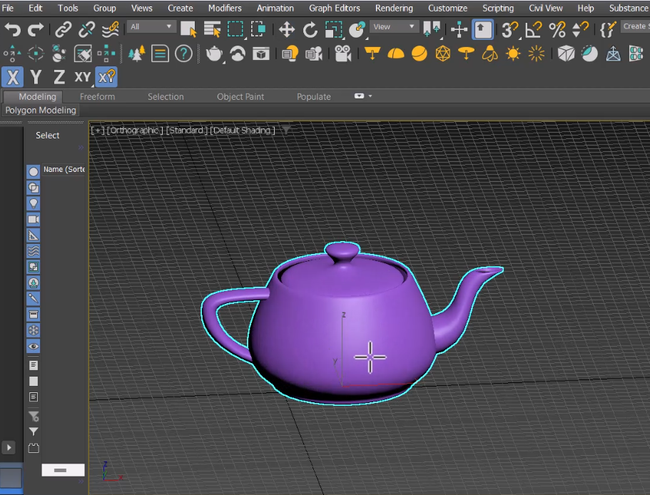Toggle frozen objects snowflake filter
Image resolution: width=650 pixels, height=495 pixels.
(x=34, y=330)
